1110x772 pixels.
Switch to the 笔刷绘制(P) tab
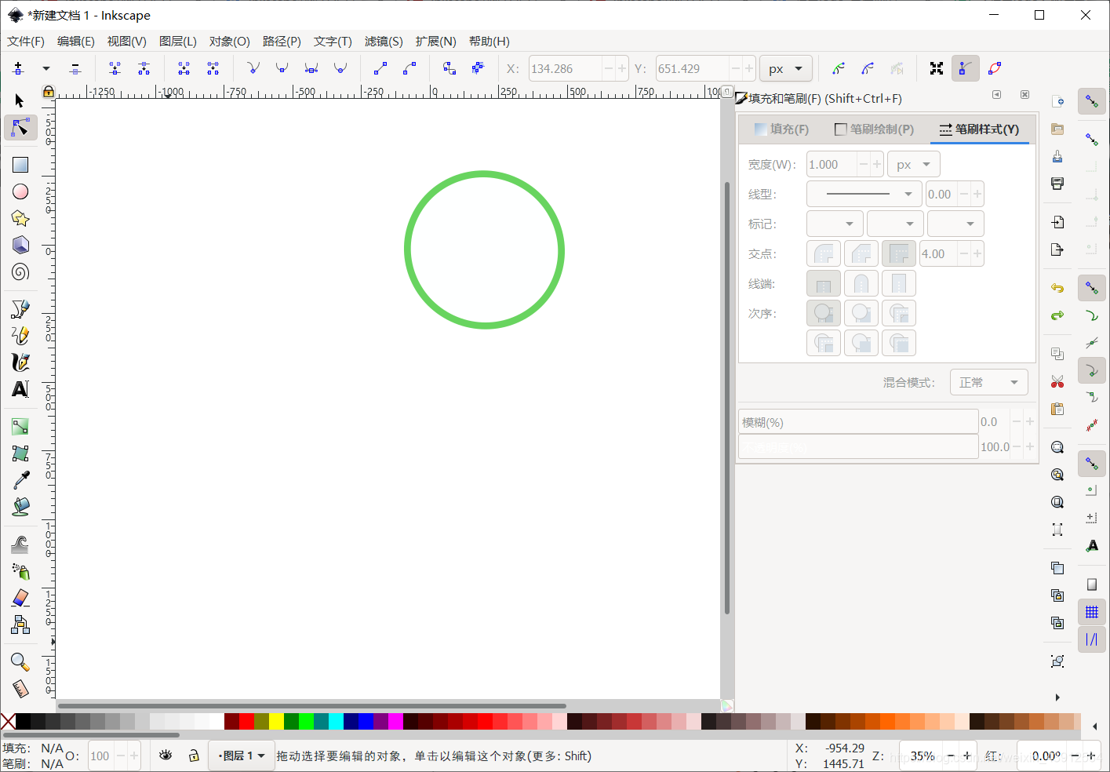[875, 129]
